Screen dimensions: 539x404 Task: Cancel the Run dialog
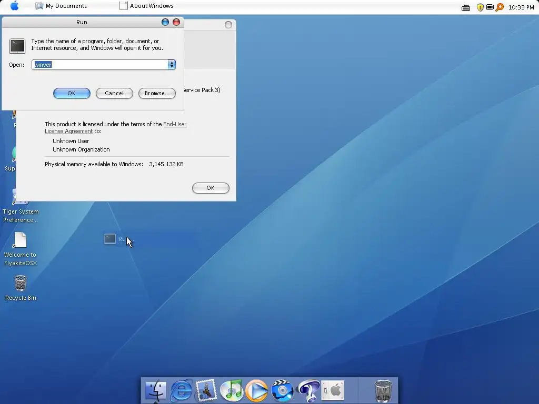(114, 93)
